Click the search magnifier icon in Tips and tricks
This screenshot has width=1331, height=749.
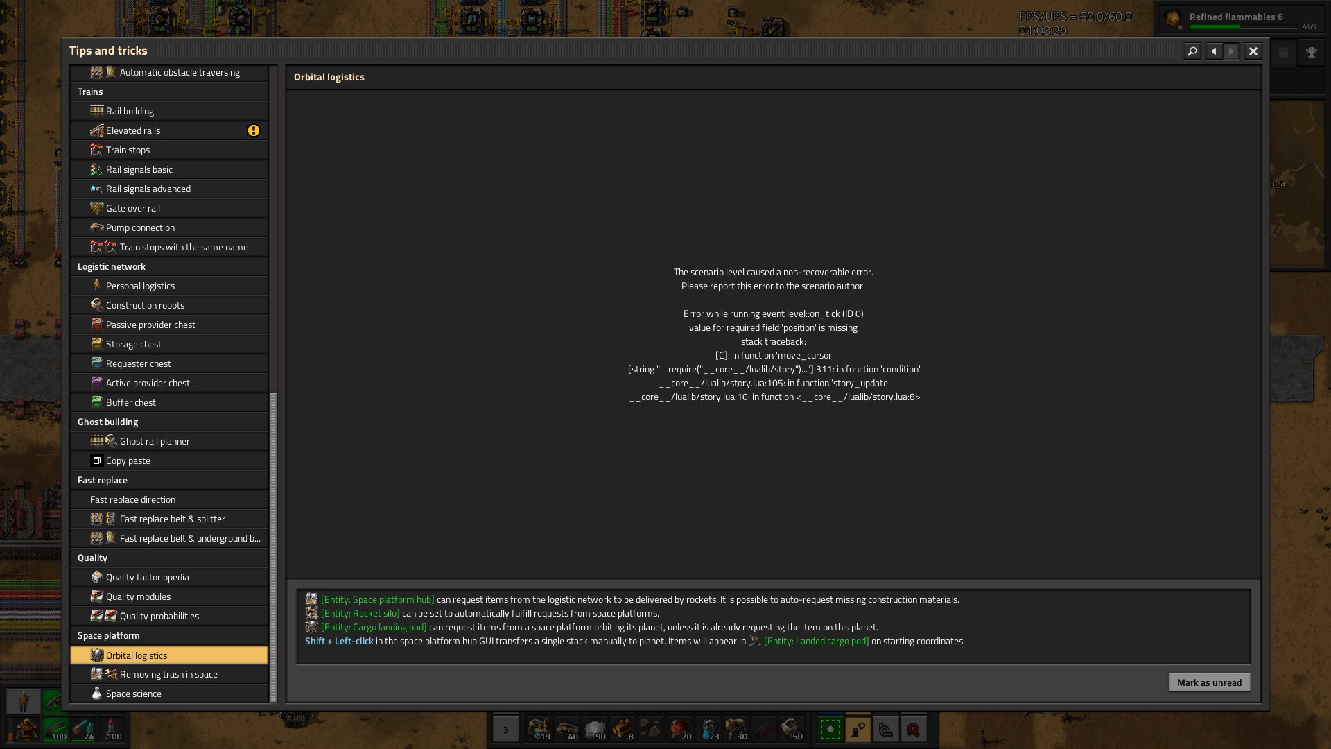point(1192,51)
